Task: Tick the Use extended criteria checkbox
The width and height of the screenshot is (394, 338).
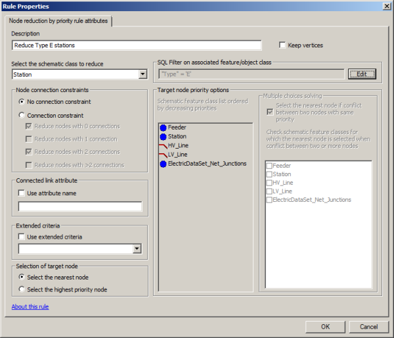Action: 22,237
